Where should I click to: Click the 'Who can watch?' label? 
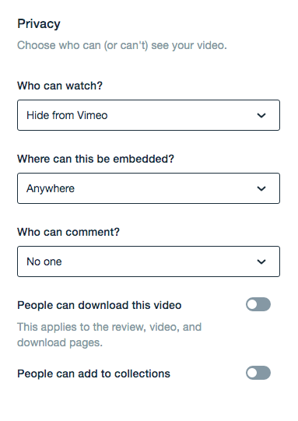(x=60, y=86)
